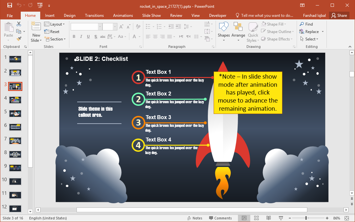Image resolution: width=355 pixels, height=222 pixels.
Task: Fit slide to current window
Action: (347, 218)
